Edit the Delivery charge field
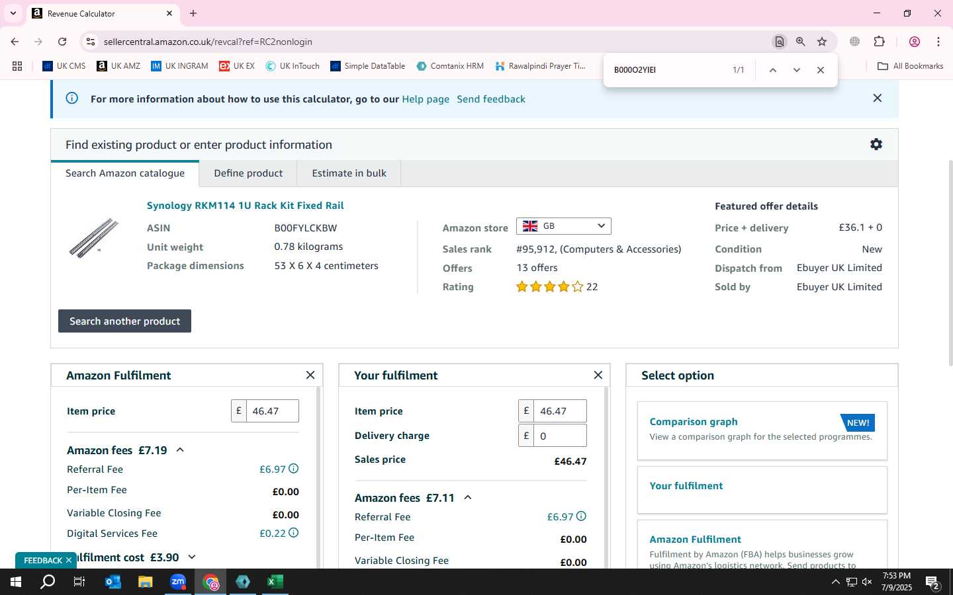The height and width of the screenshot is (595, 953). click(x=560, y=436)
